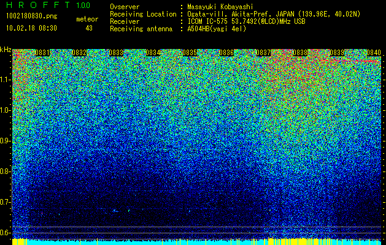
Task: Click the 1.0 frequency axis label
Action: 6,110
